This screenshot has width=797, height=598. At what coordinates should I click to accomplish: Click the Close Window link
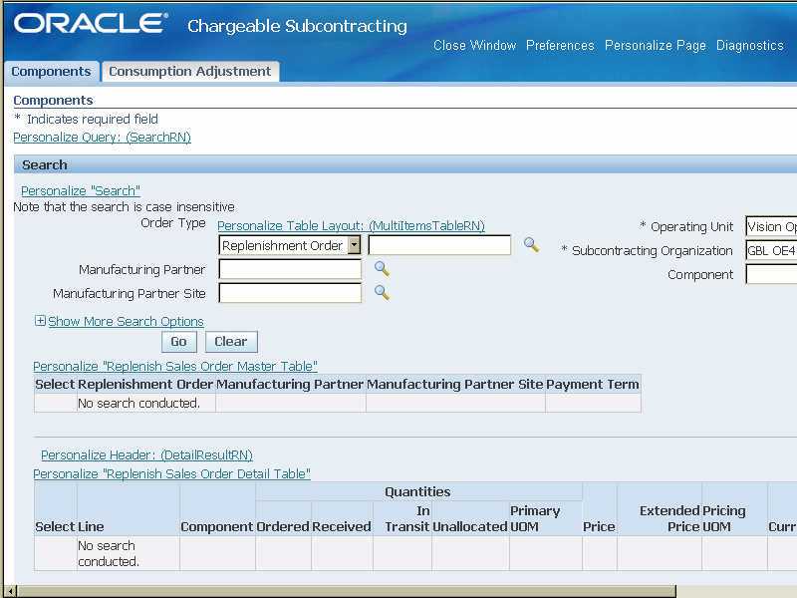pos(475,45)
